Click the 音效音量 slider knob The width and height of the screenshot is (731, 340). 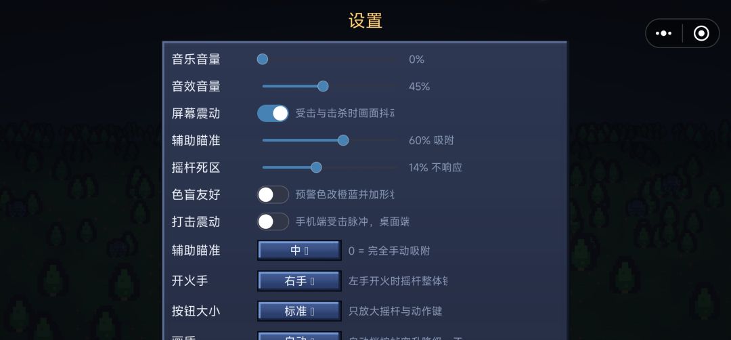point(323,86)
